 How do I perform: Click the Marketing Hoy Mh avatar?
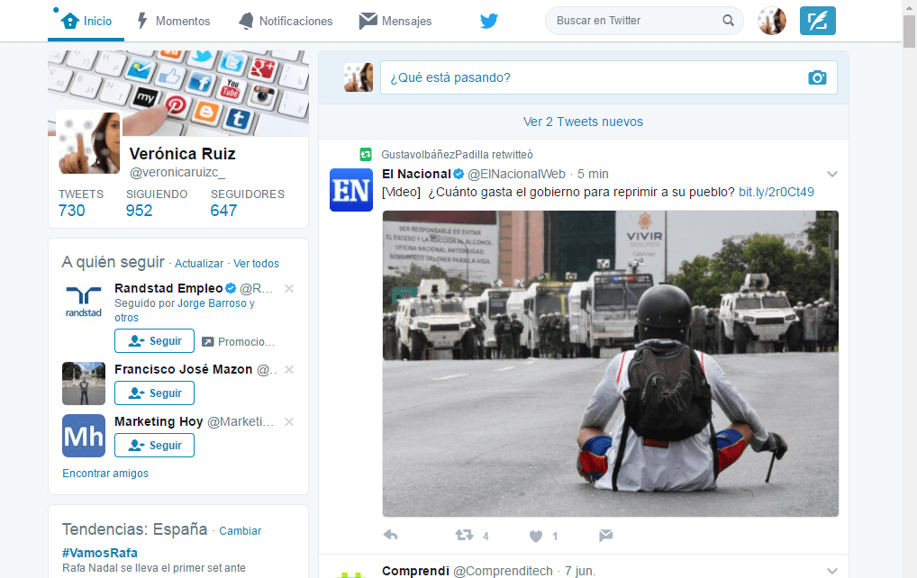coord(84,436)
